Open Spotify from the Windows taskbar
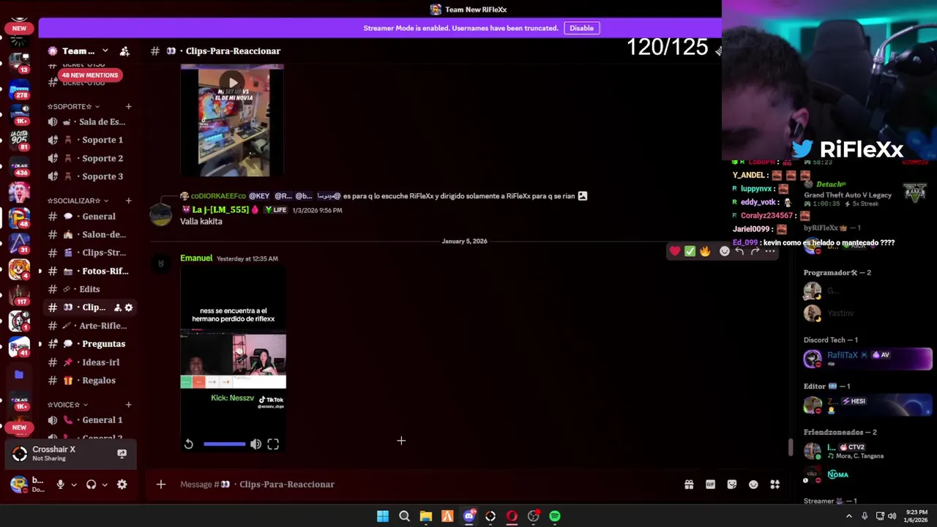 coord(555,516)
